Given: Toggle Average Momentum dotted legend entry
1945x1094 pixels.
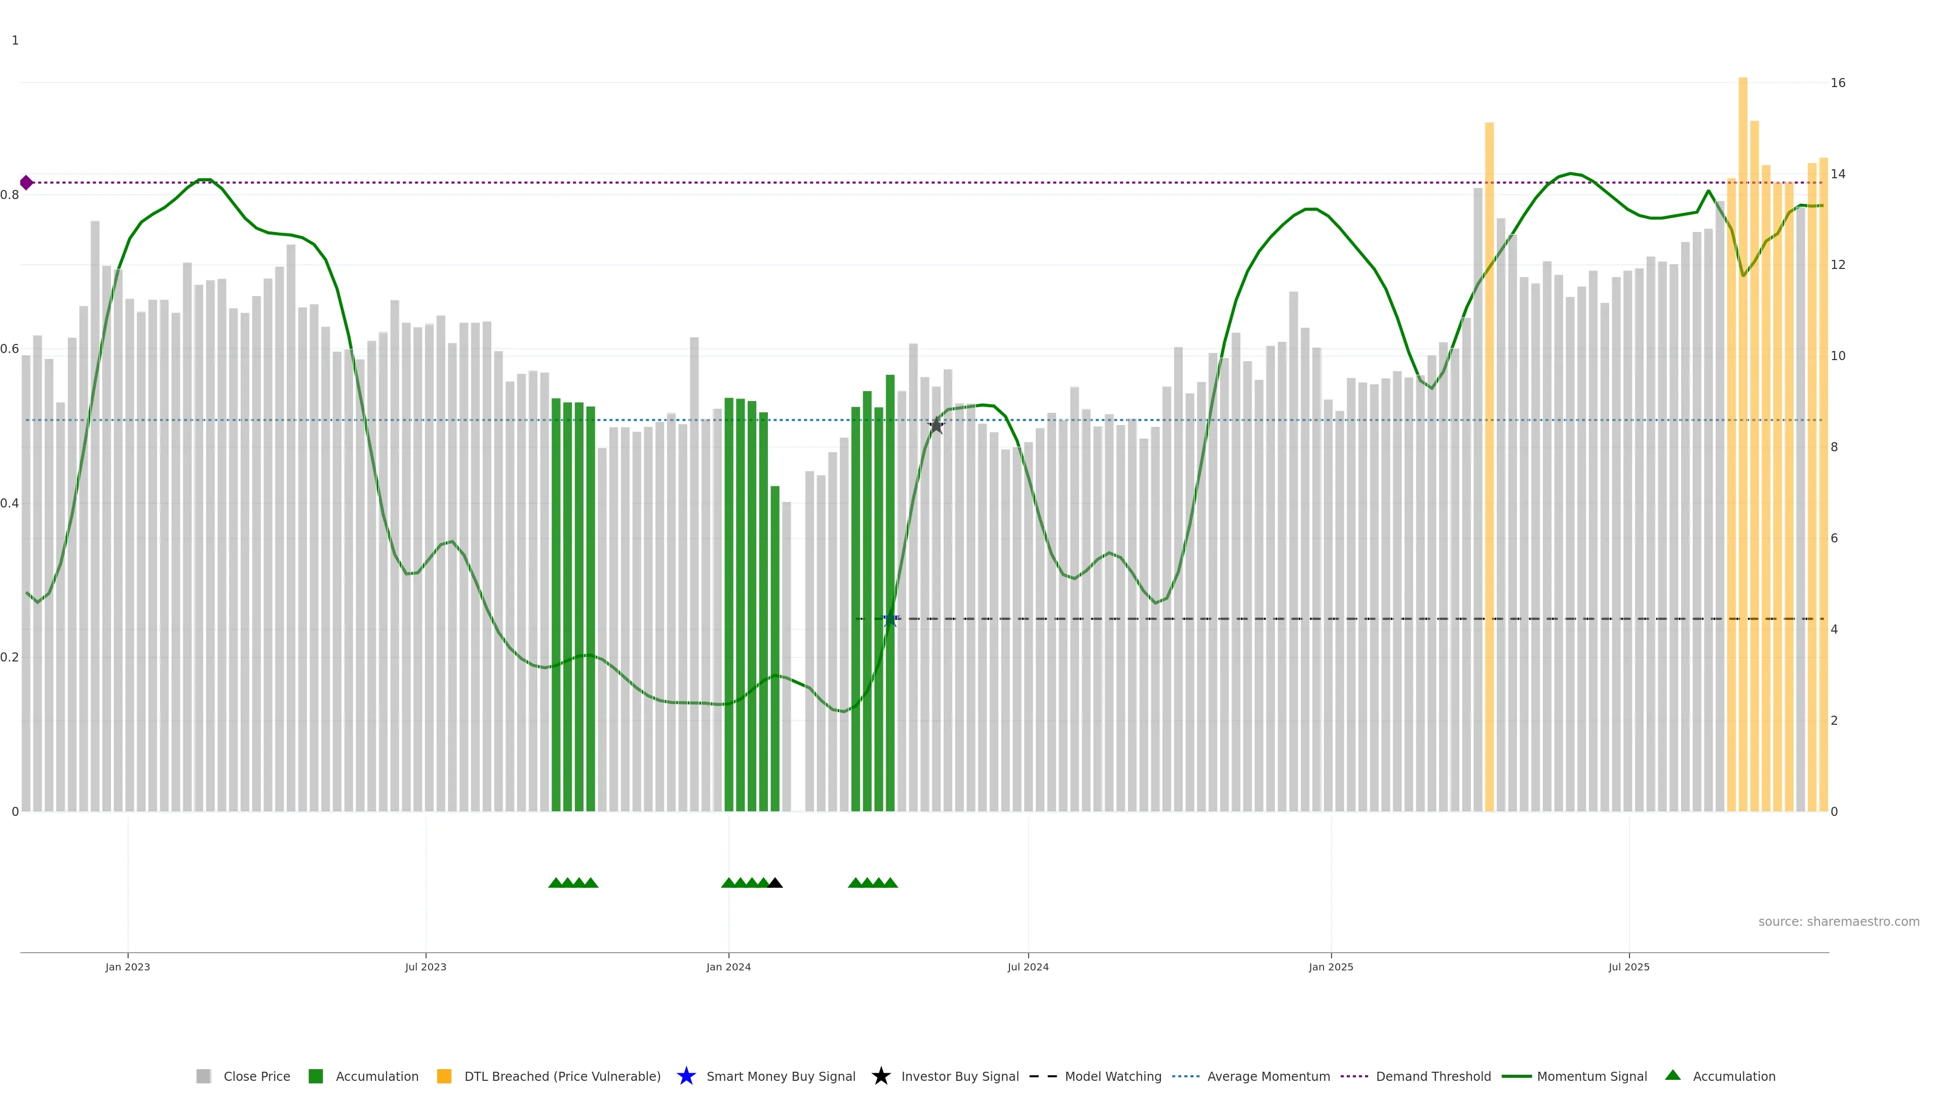Looking at the screenshot, I should (x=1185, y=1077).
